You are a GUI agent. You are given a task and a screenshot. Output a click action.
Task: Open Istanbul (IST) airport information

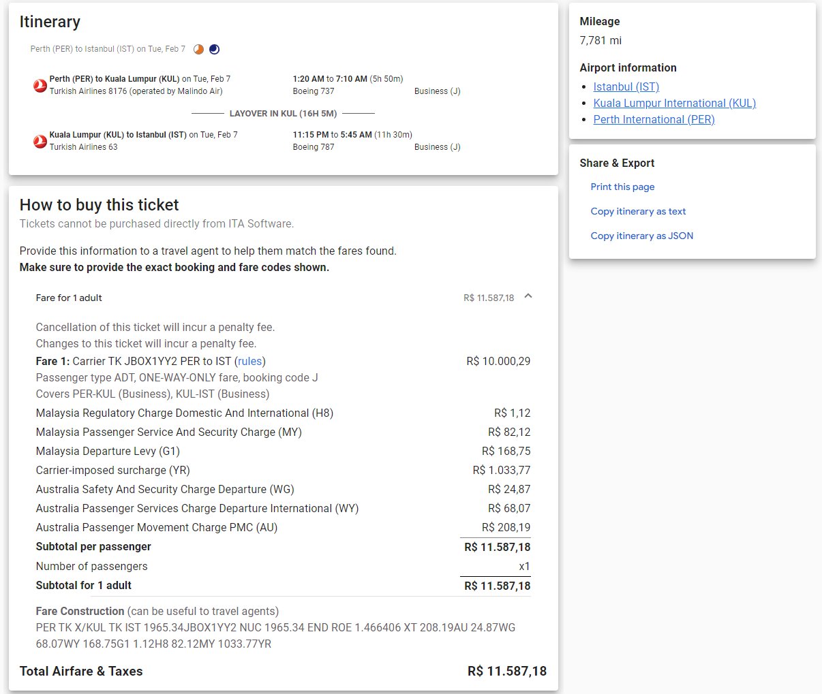pos(626,86)
